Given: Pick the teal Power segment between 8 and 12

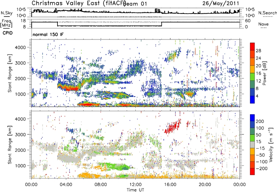Looking at the screenshot, I should click(x=252, y=85).
